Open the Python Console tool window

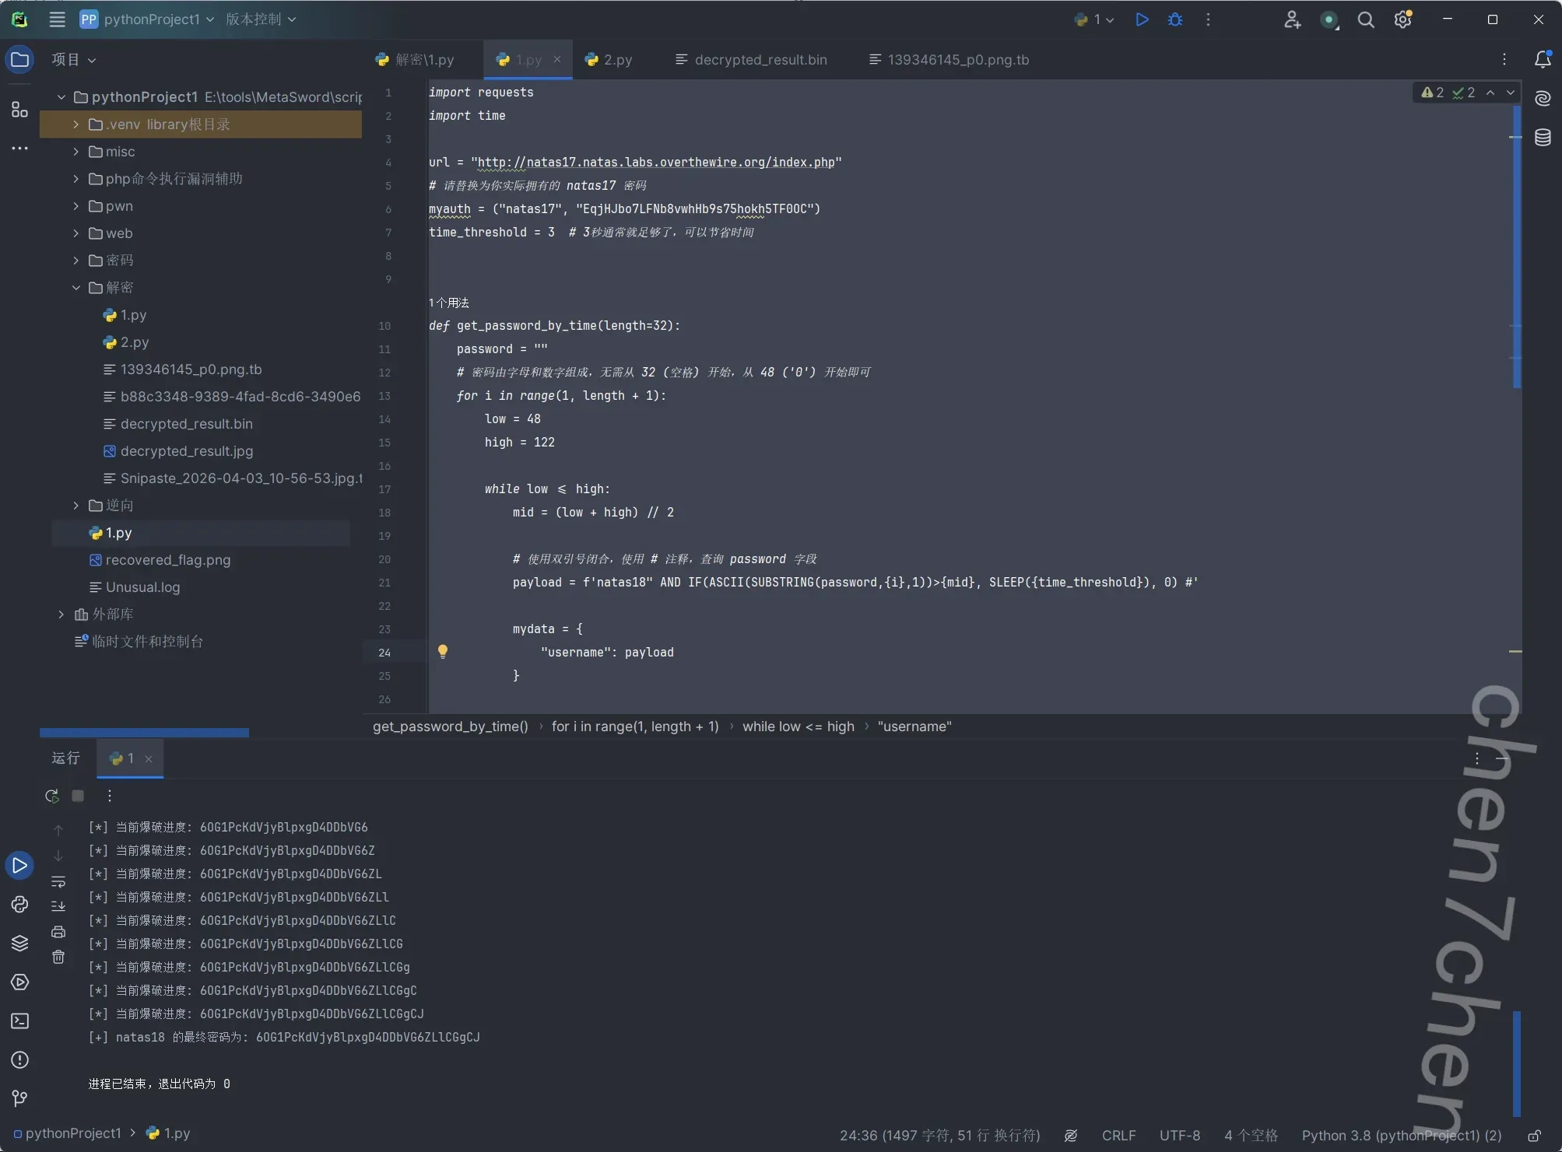point(19,905)
